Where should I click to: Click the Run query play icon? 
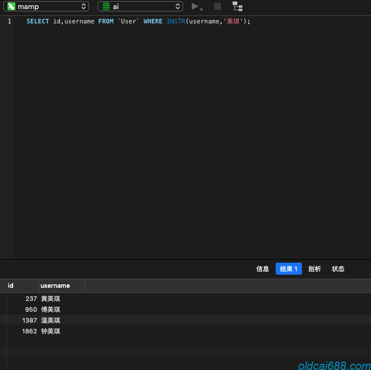pos(195,6)
